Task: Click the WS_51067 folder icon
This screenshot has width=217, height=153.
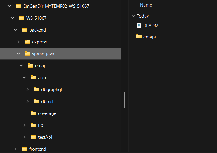Action: coord(22,18)
